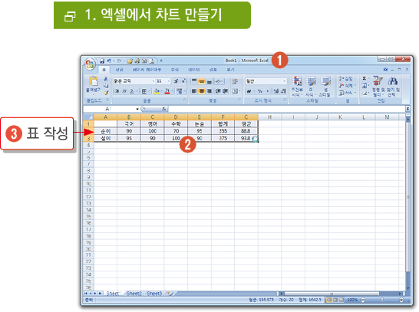419x312 pixels.
Task: Switch to the Sheet3 tab
Action: click(154, 294)
